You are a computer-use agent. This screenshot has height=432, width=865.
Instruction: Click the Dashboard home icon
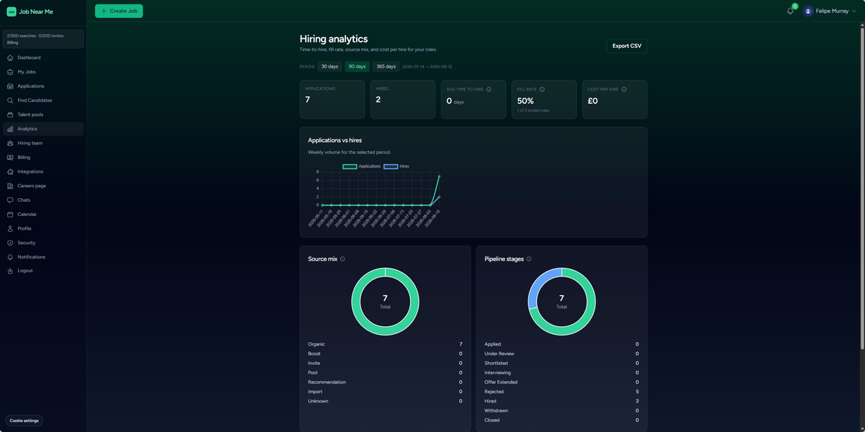coord(10,58)
